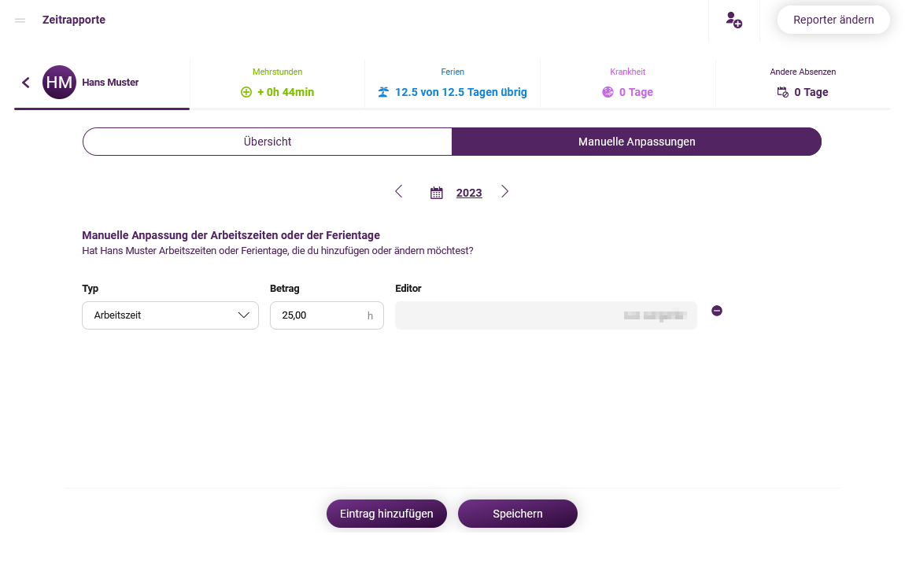Viewport: 905px width, 575px height.
Task: Click the + 0h 44min value
Action: pos(286,92)
